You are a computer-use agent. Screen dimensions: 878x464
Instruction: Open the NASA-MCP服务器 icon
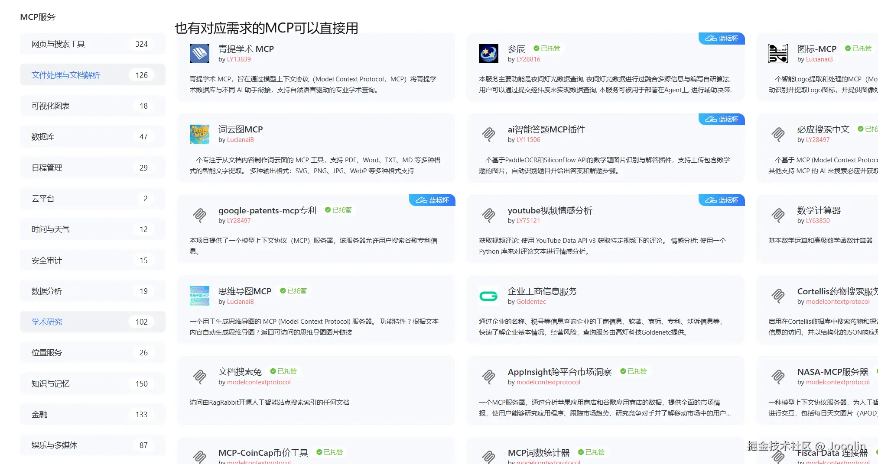pyautogui.click(x=778, y=377)
